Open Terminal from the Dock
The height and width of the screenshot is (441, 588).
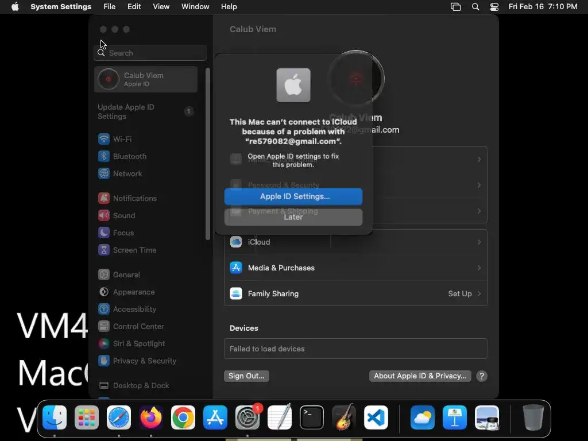pyautogui.click(x=312, y=417)
